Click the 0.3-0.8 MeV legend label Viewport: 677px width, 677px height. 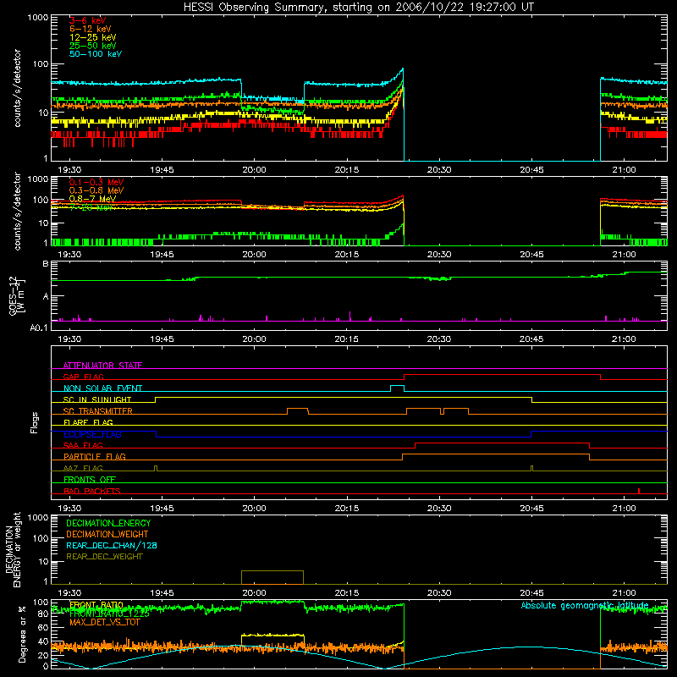coord(96,190)
